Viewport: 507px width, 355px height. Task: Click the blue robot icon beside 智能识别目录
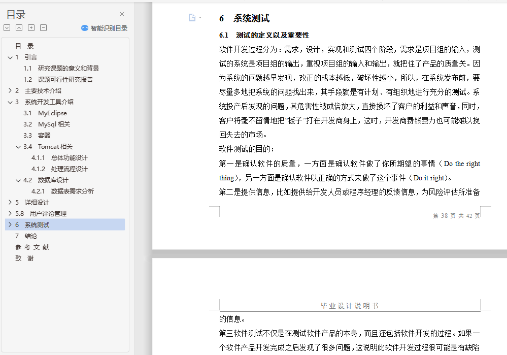tap(84, 28)
